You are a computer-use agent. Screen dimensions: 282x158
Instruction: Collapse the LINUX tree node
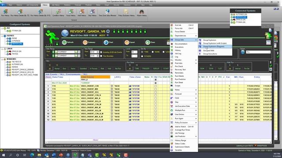[x=2, y=49]
